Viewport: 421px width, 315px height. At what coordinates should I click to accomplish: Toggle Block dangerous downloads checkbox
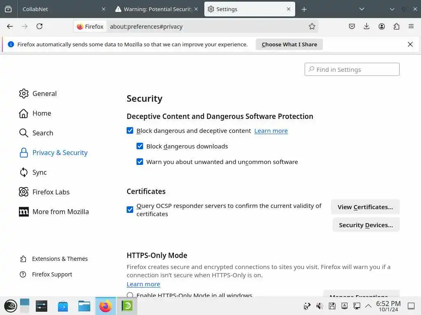coord(140,146)
